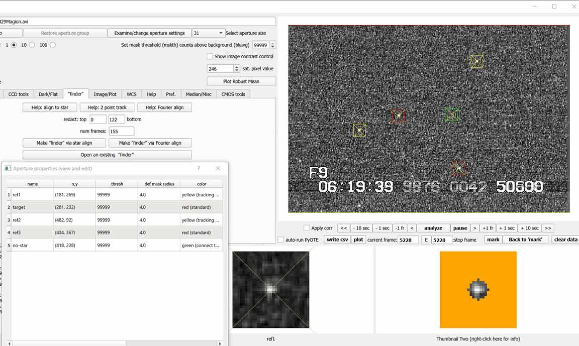Viewport: 579px width, 346px height.
Task: Step back with - 10 sec button
Action: (x=361, y=228)
